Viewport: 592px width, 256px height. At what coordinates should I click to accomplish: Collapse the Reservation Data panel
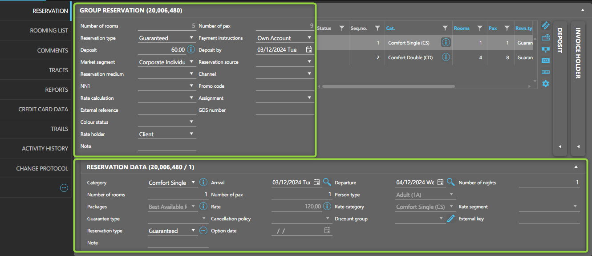(576, 167)
